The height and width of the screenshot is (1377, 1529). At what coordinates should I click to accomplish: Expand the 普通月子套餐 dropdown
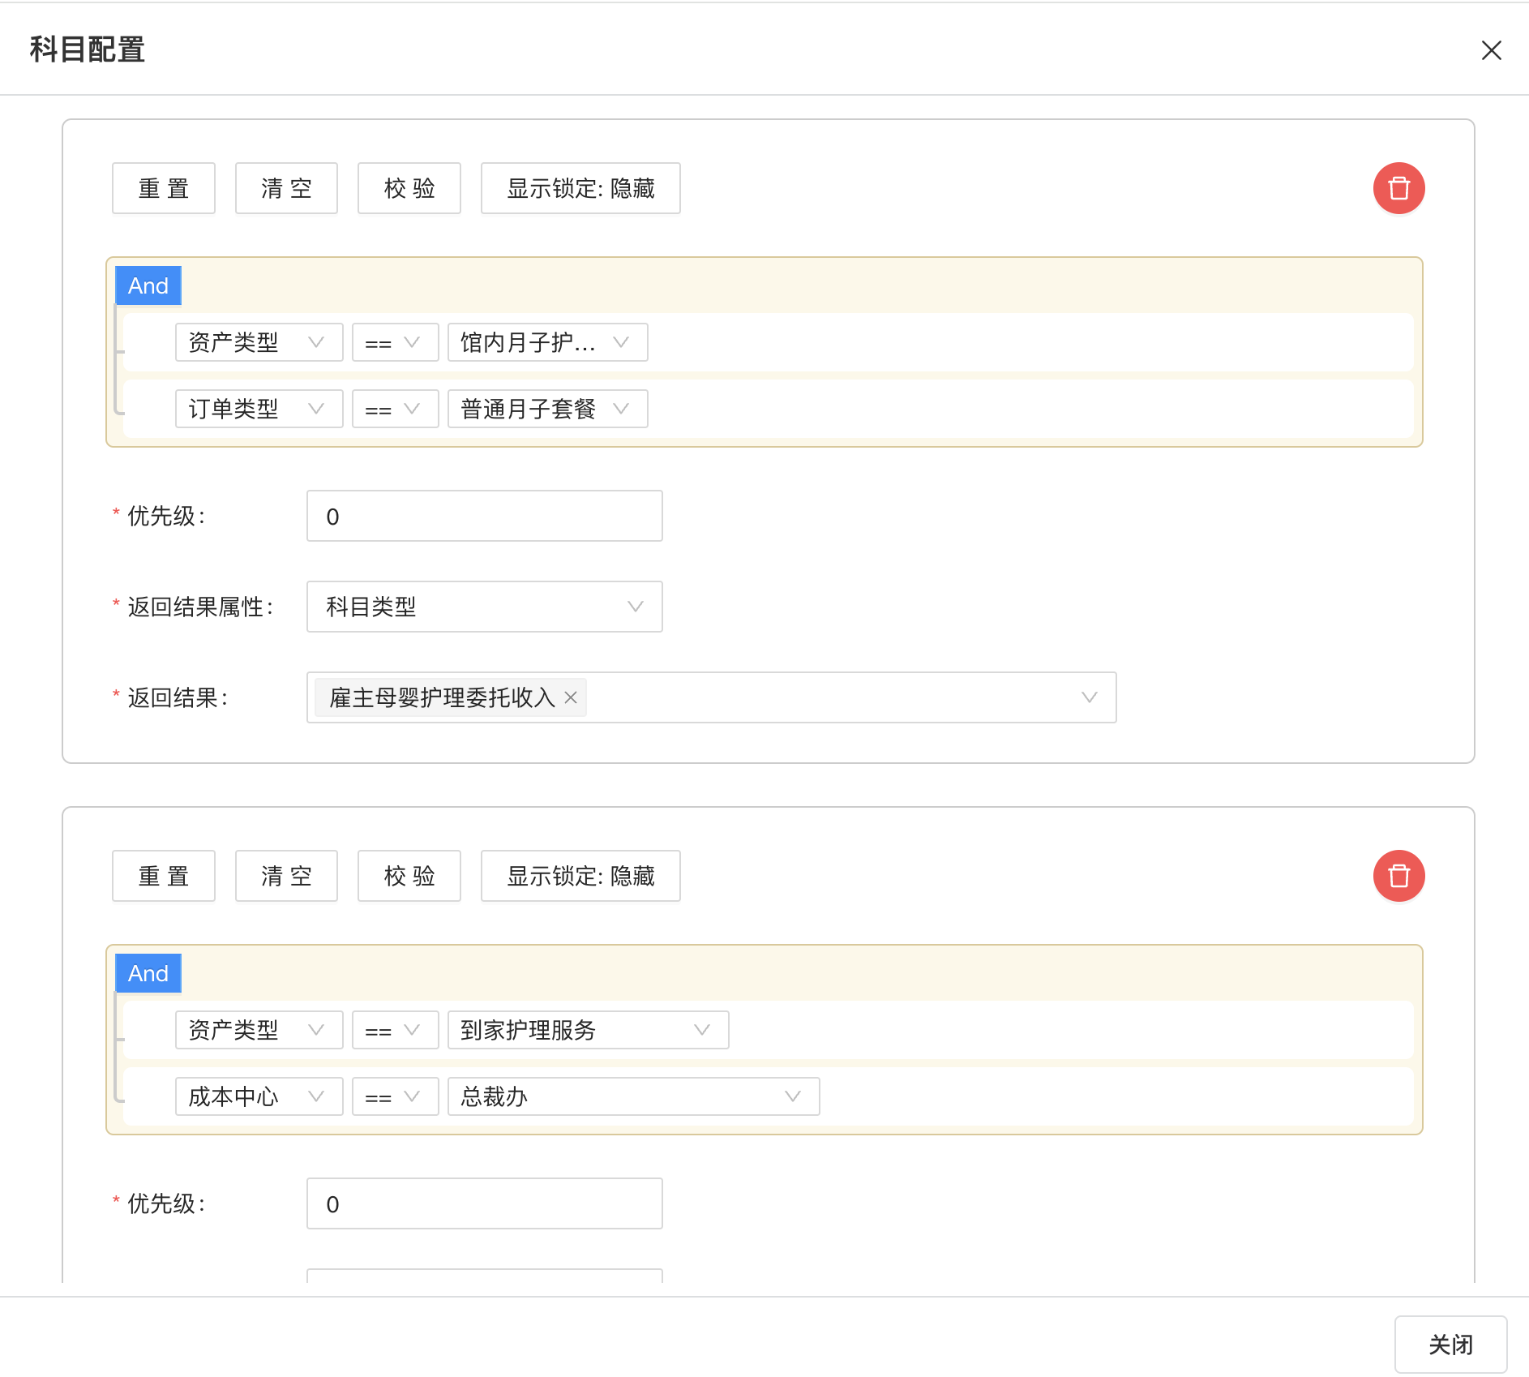547,409
